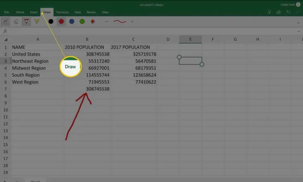
Task: Select the Draw ribbon tab
Action: tap(47, 12)
